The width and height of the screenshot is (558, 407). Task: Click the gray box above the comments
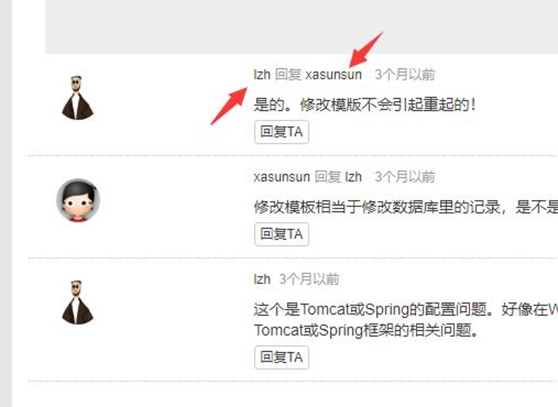[301, 26]
